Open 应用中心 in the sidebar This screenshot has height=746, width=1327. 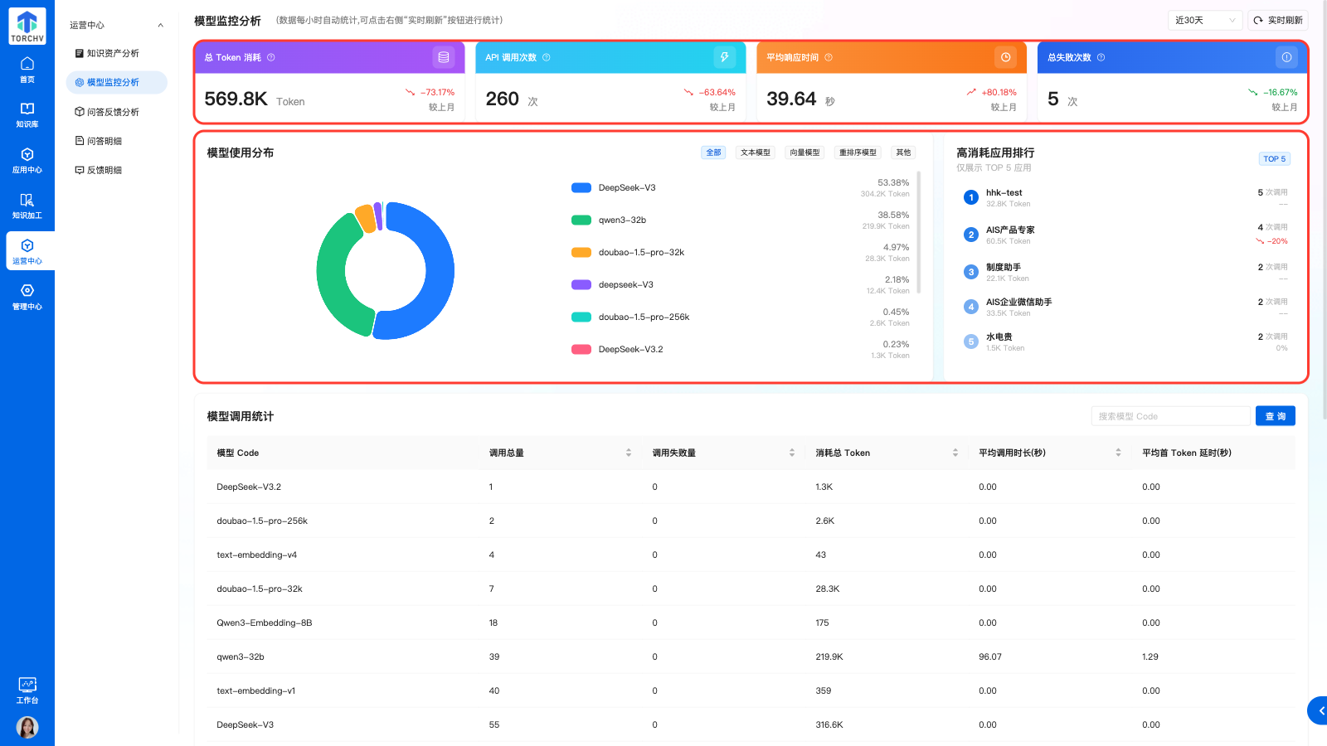[27, 160]
